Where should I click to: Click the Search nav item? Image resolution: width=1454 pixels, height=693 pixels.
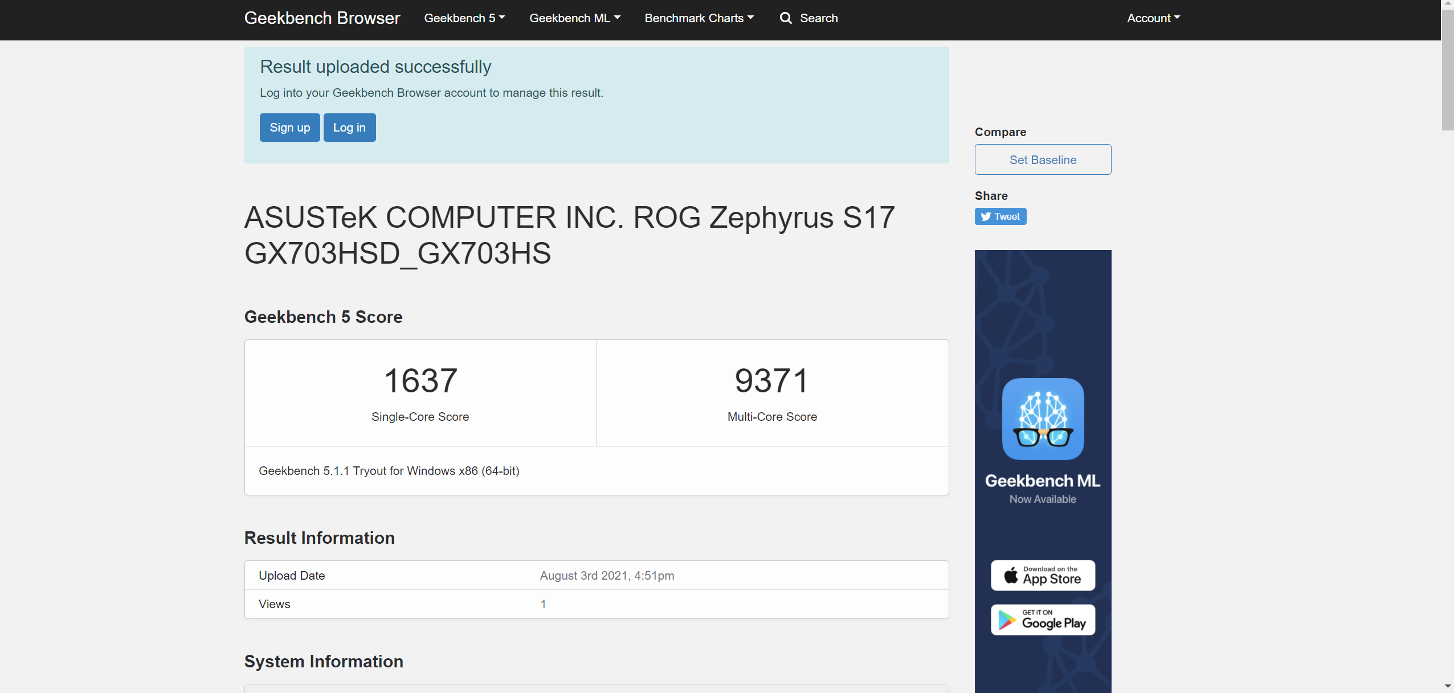point(818,18)
